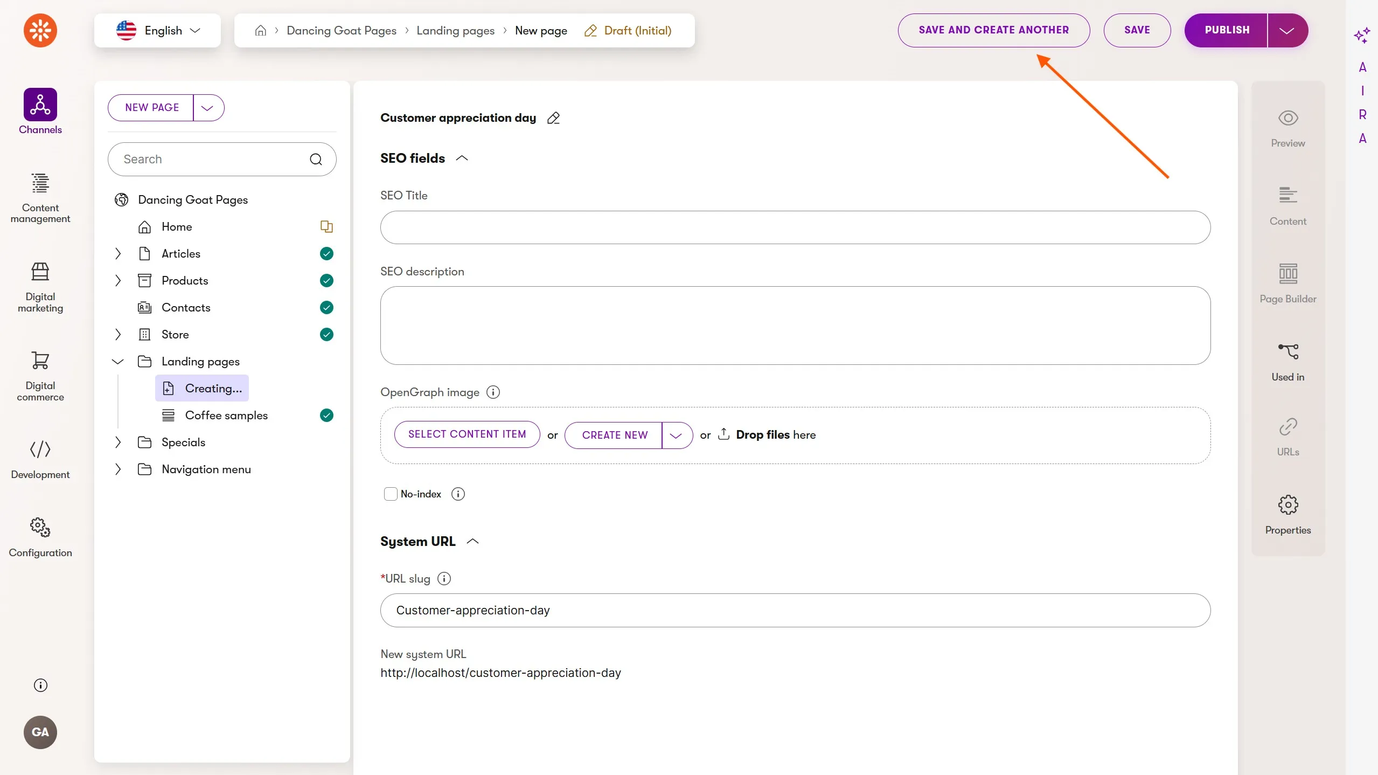
Task: Open the GA user avatar menu
Action: click(40, 732)
